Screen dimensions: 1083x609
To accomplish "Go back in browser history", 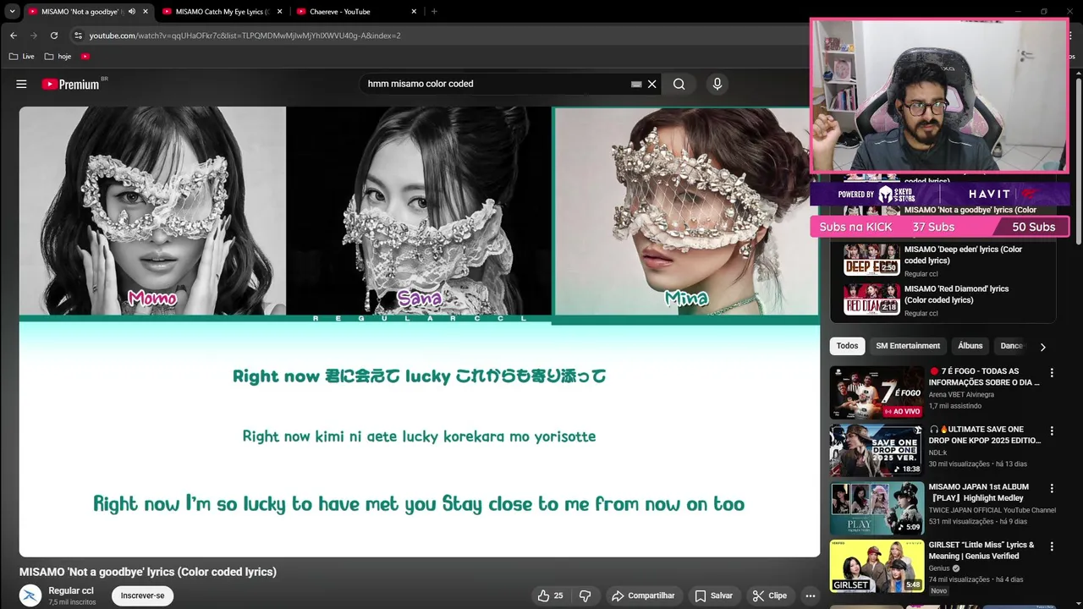I will [13, 36].
